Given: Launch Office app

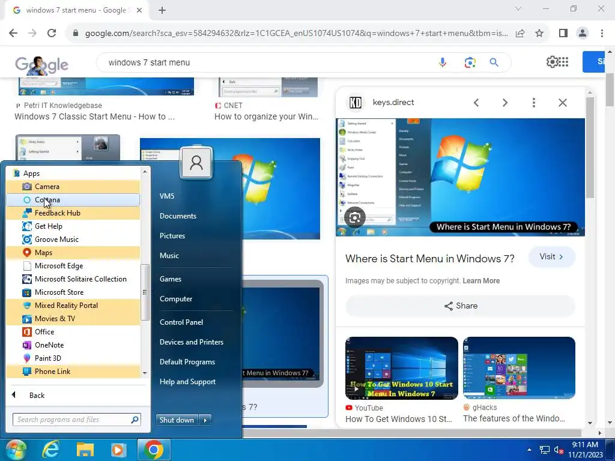Looking at the screenshot, I should pyautogui.click(x=73, y=331).
